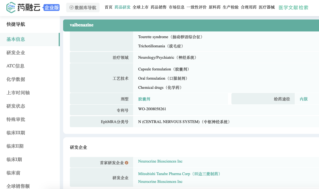
Task: Click the valbenazine title header
Action: coord(81,25)
